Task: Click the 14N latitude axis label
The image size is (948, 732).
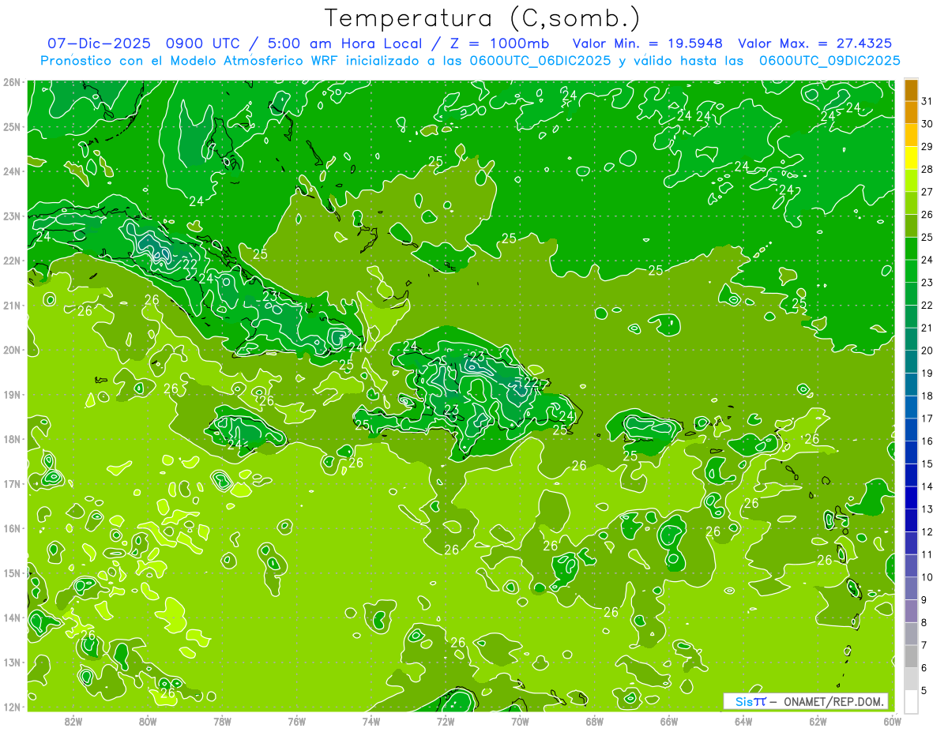Action: 12,618
